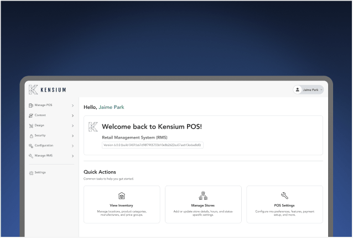Open the Manage Stores quick action card
This screenshot has height=238, width=353.
tap(203, 204)
